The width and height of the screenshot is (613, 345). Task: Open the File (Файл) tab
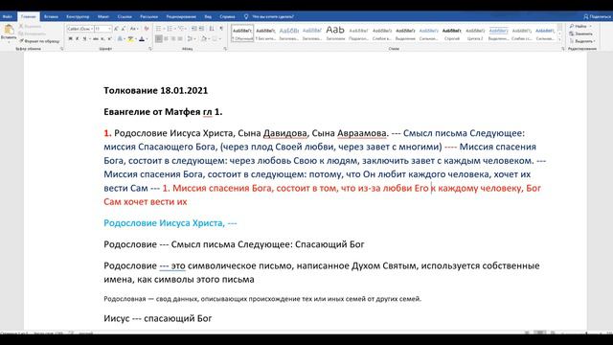[x=8, y=17]
